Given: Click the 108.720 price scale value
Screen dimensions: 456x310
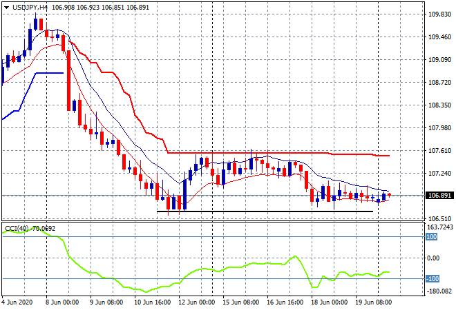Looking at the screenshot, I should click(x=439, y=83).
